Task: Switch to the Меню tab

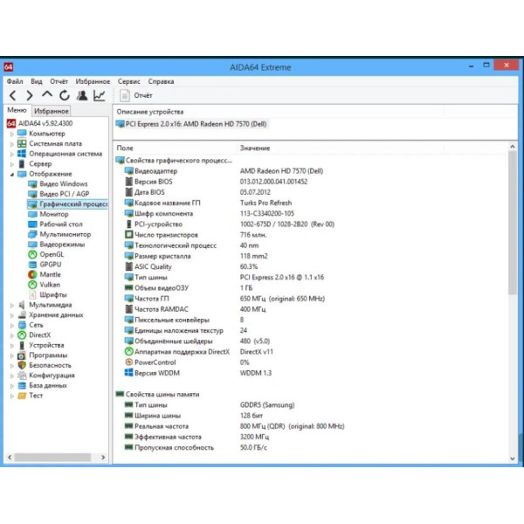Action: [x=17, y=110]
